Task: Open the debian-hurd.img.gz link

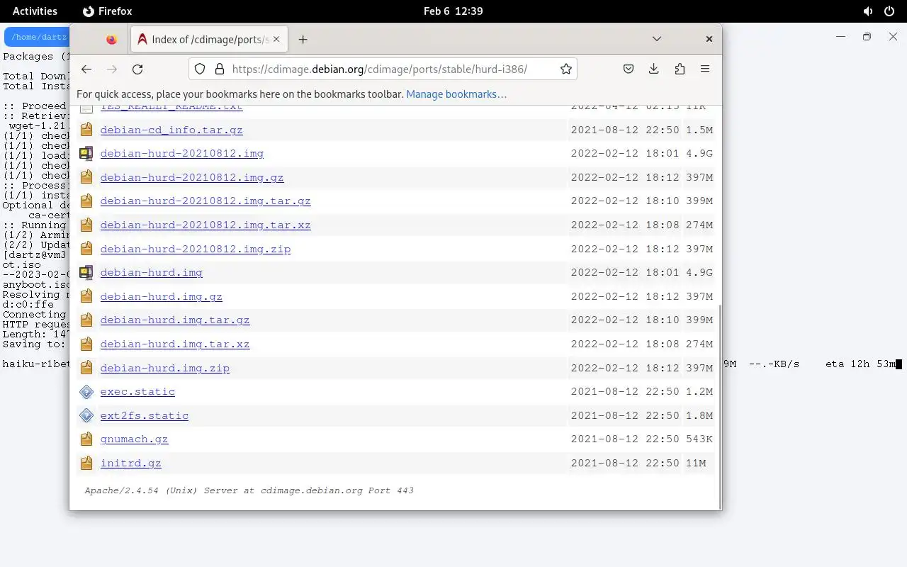Action: click(162, 296)
